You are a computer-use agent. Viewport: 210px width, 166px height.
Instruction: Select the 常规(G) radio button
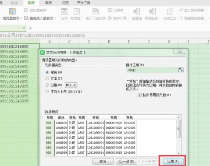click(x=47, y=72)
